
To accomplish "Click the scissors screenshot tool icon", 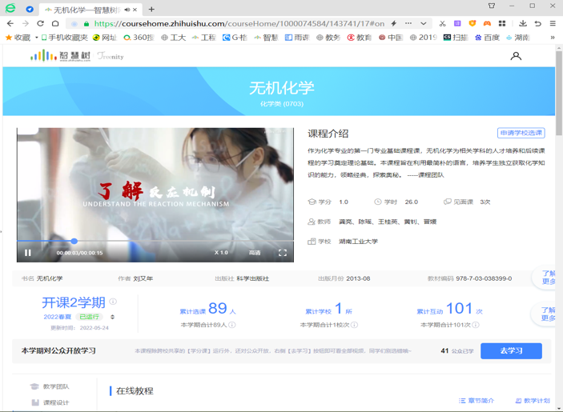I will pos(442,23).
